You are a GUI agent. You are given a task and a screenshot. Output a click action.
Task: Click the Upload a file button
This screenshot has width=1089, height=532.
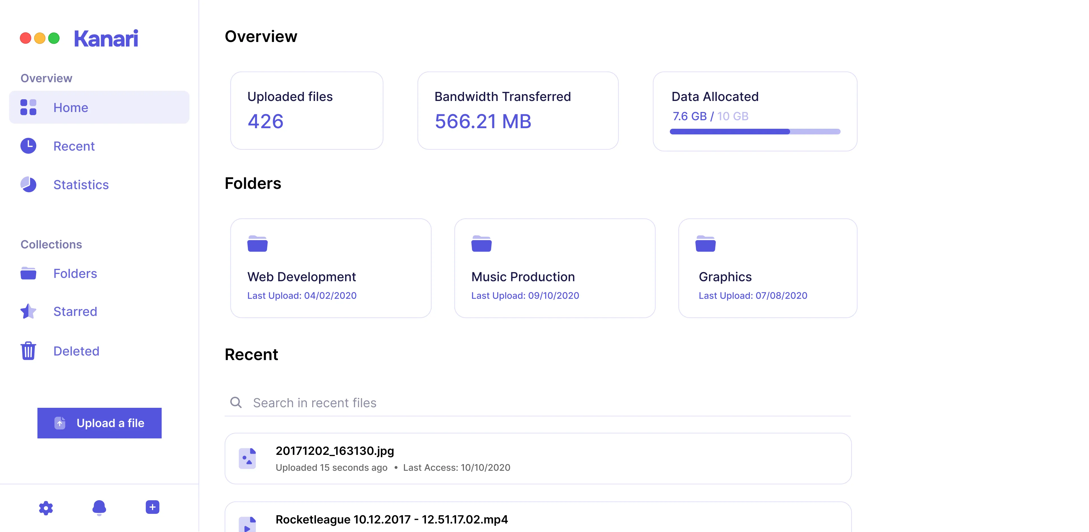pyautogui.click(x=99, y=423)
